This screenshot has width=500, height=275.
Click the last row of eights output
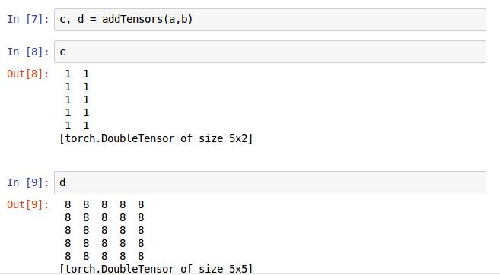click(104, 256)
